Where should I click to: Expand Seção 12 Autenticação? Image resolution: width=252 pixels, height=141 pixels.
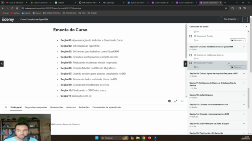(217, 96)
